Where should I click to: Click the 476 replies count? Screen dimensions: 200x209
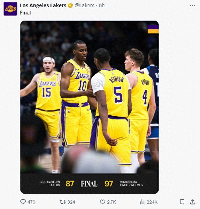[x=31, y=202]
